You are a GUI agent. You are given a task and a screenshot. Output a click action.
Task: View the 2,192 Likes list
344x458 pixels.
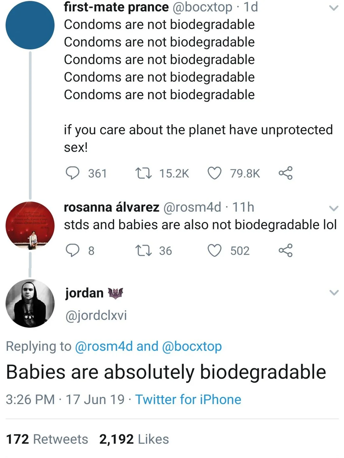pos(134,439)
